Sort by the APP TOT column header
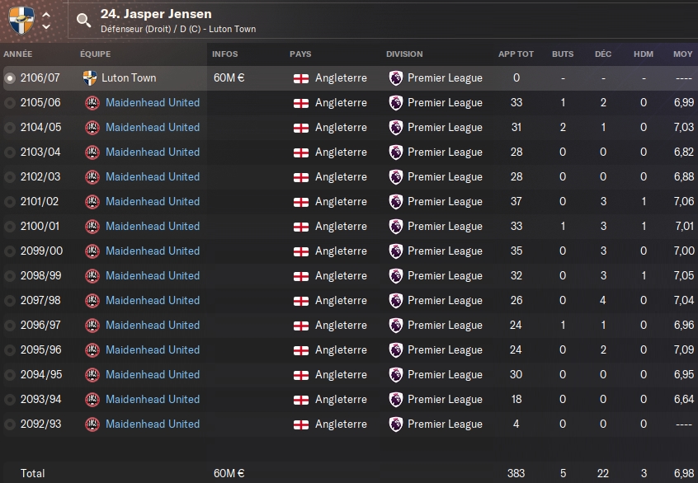The image size is (698, 483). [516, 54]
